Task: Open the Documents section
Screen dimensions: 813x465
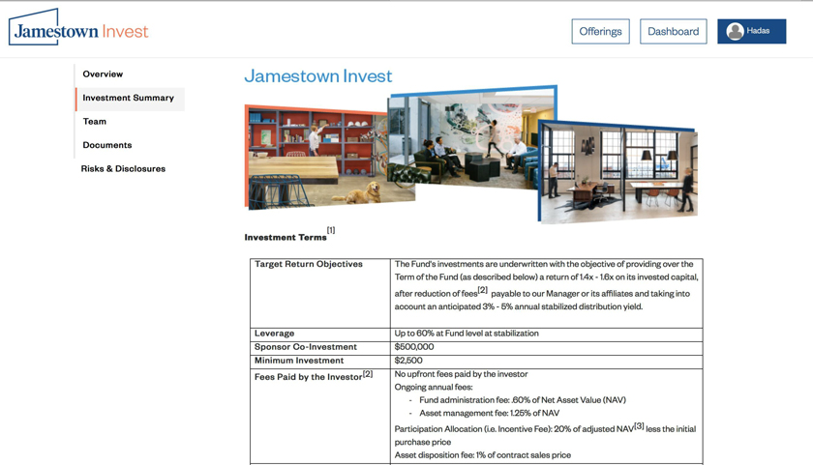Action: click(x=106, y=145)
